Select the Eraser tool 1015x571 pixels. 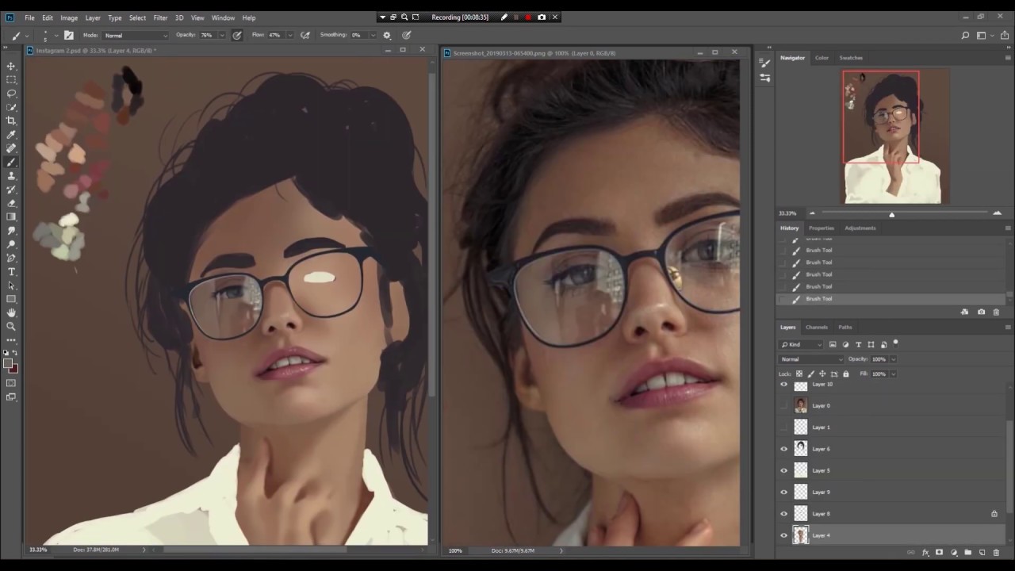(x=11, y=203)
